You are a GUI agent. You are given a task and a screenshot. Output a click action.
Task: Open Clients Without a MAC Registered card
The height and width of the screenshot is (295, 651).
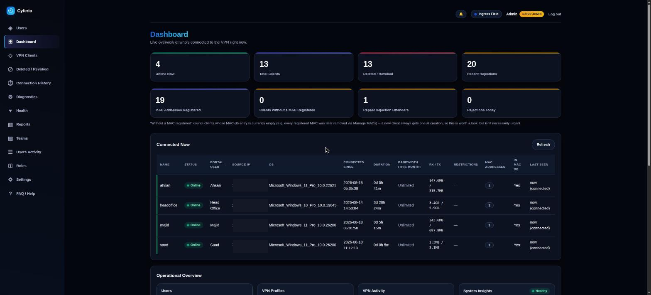(x=303, y=103)
